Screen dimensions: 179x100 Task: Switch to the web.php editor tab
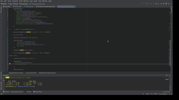[x=7, y=7]
